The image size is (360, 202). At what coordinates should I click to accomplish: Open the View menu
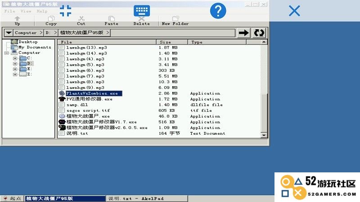[x=26, y=11]
